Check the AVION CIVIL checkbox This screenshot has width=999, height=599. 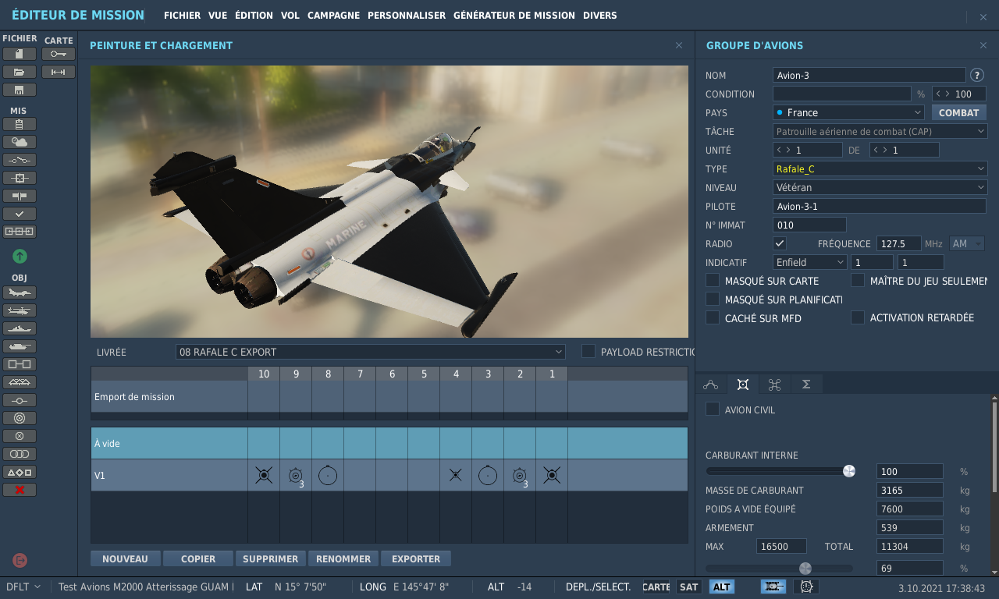(x=713, y=409)
